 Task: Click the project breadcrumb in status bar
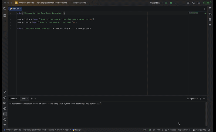click(29, 130)
